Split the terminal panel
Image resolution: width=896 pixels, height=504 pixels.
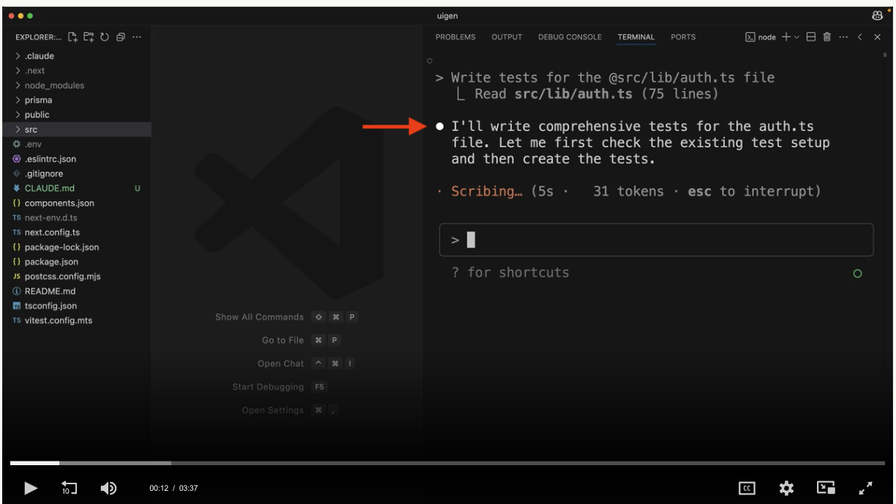click(x=811, y=37)
